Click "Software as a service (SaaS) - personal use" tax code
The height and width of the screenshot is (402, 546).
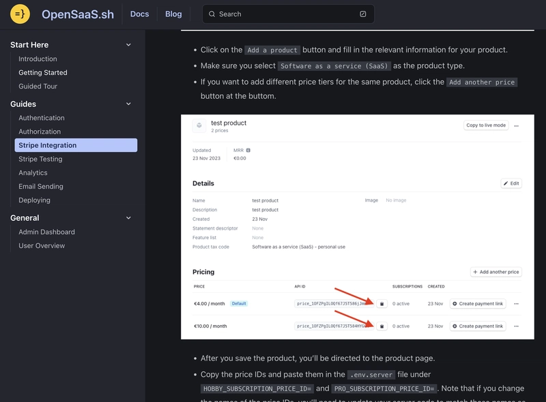[299, 247]
